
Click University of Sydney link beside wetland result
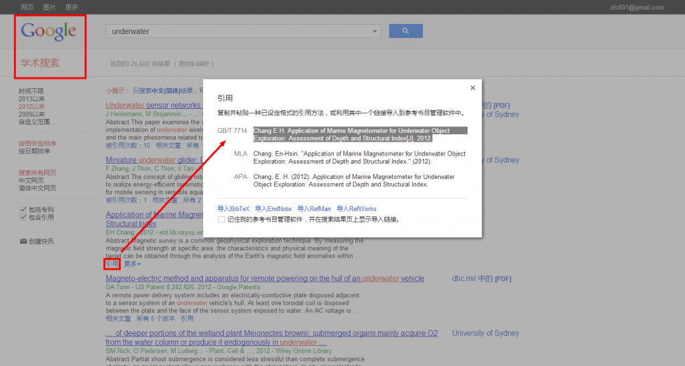click(x=486, y=333)
